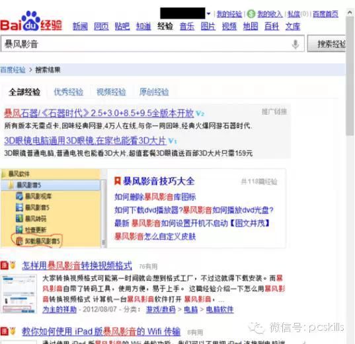Click the 暴风转码 item icon in thumbnail

[19, 219]
